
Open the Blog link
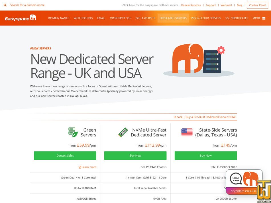click(x=240, y=5)
